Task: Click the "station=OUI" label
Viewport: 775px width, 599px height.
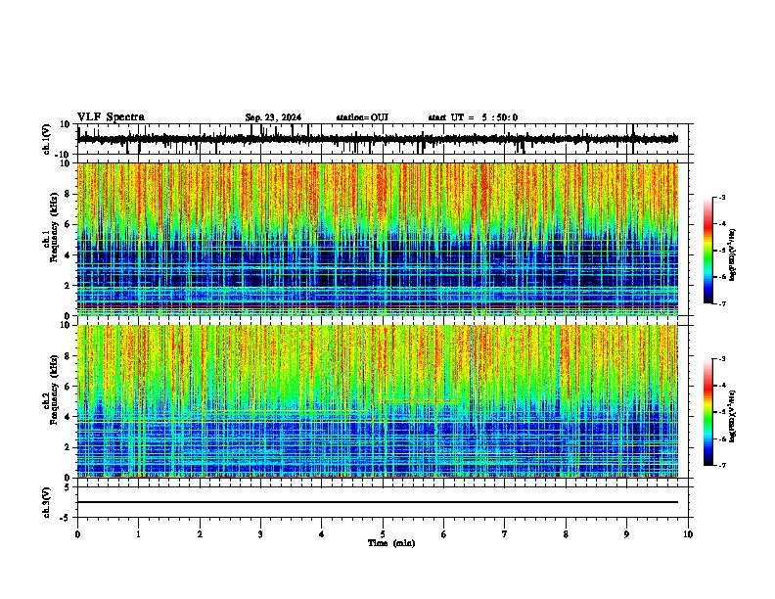Action: click(362, 117)
